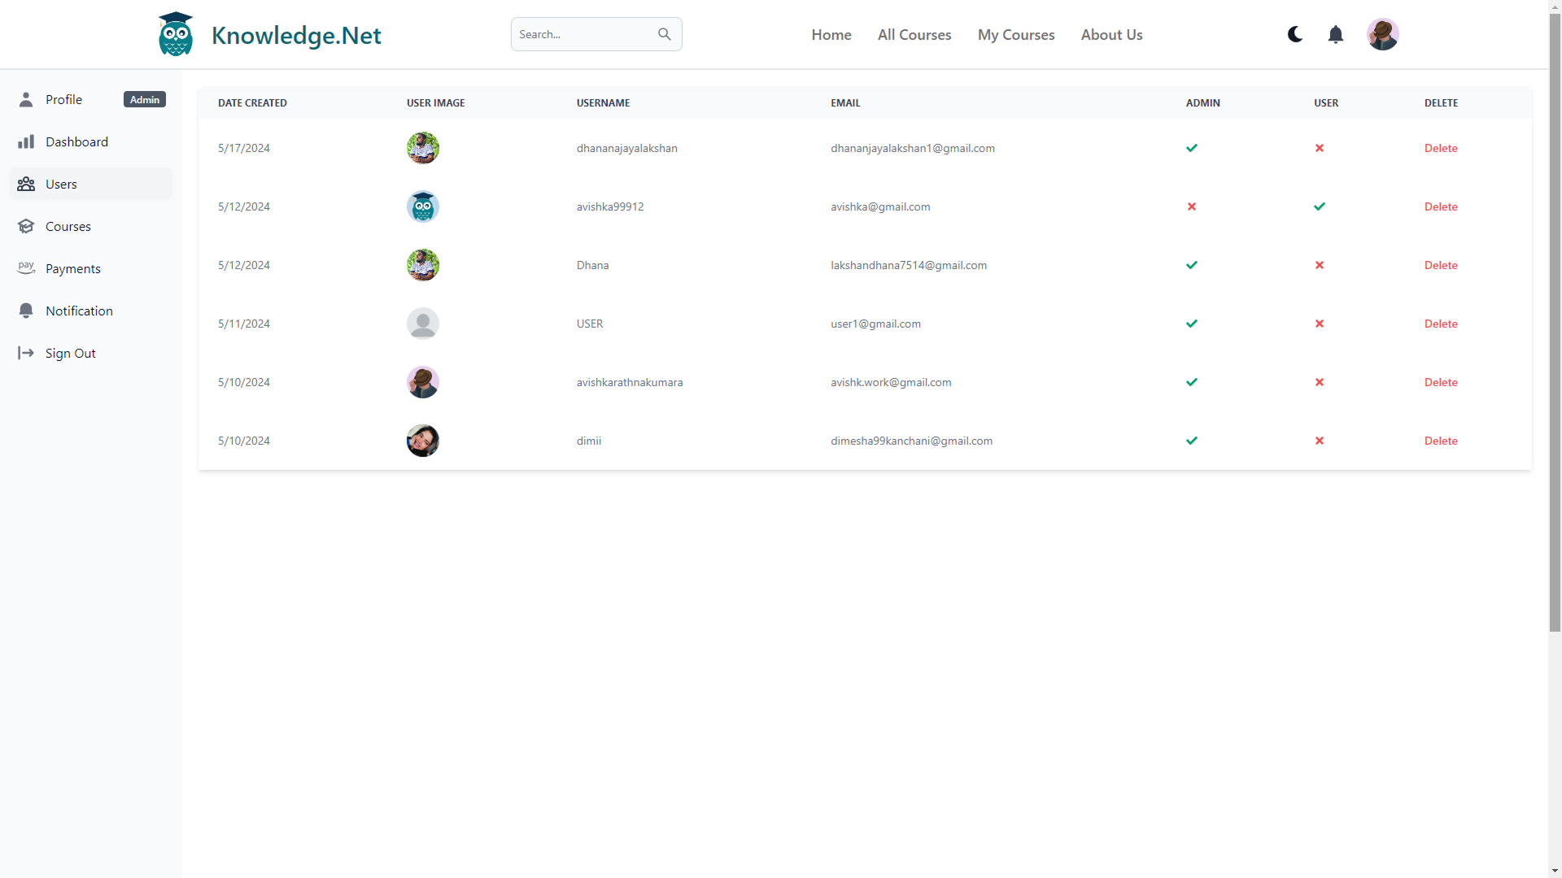
Task: Open the notification bell in the top bar
Action: pos(1336,34)
